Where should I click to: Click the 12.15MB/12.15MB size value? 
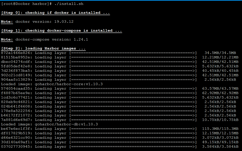pos(220,133)
